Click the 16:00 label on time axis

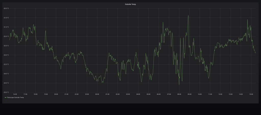pyautogui.click(x=15, y=94)
